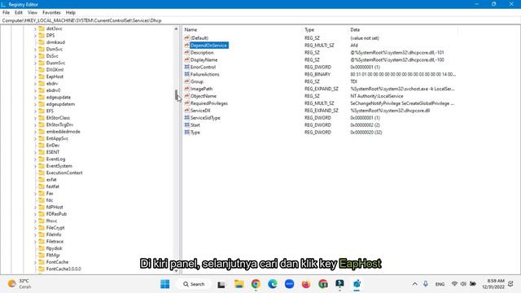Click the (Default) value string icon

pyautogui.click(x=187, y=38)
